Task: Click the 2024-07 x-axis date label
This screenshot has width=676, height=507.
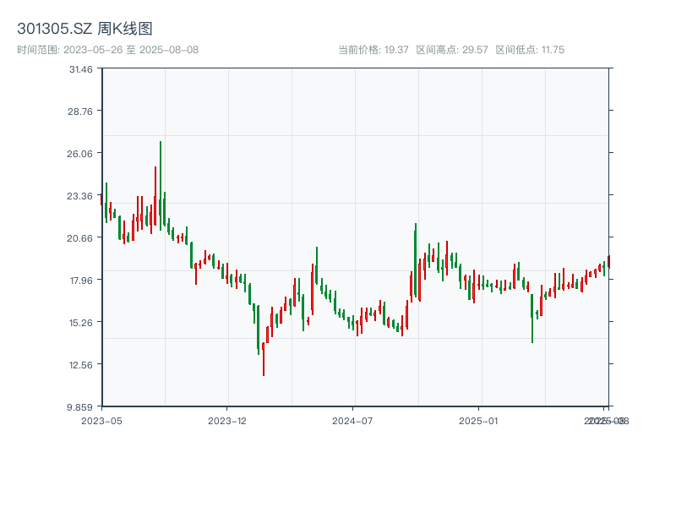Action: (x=352, y=420)
